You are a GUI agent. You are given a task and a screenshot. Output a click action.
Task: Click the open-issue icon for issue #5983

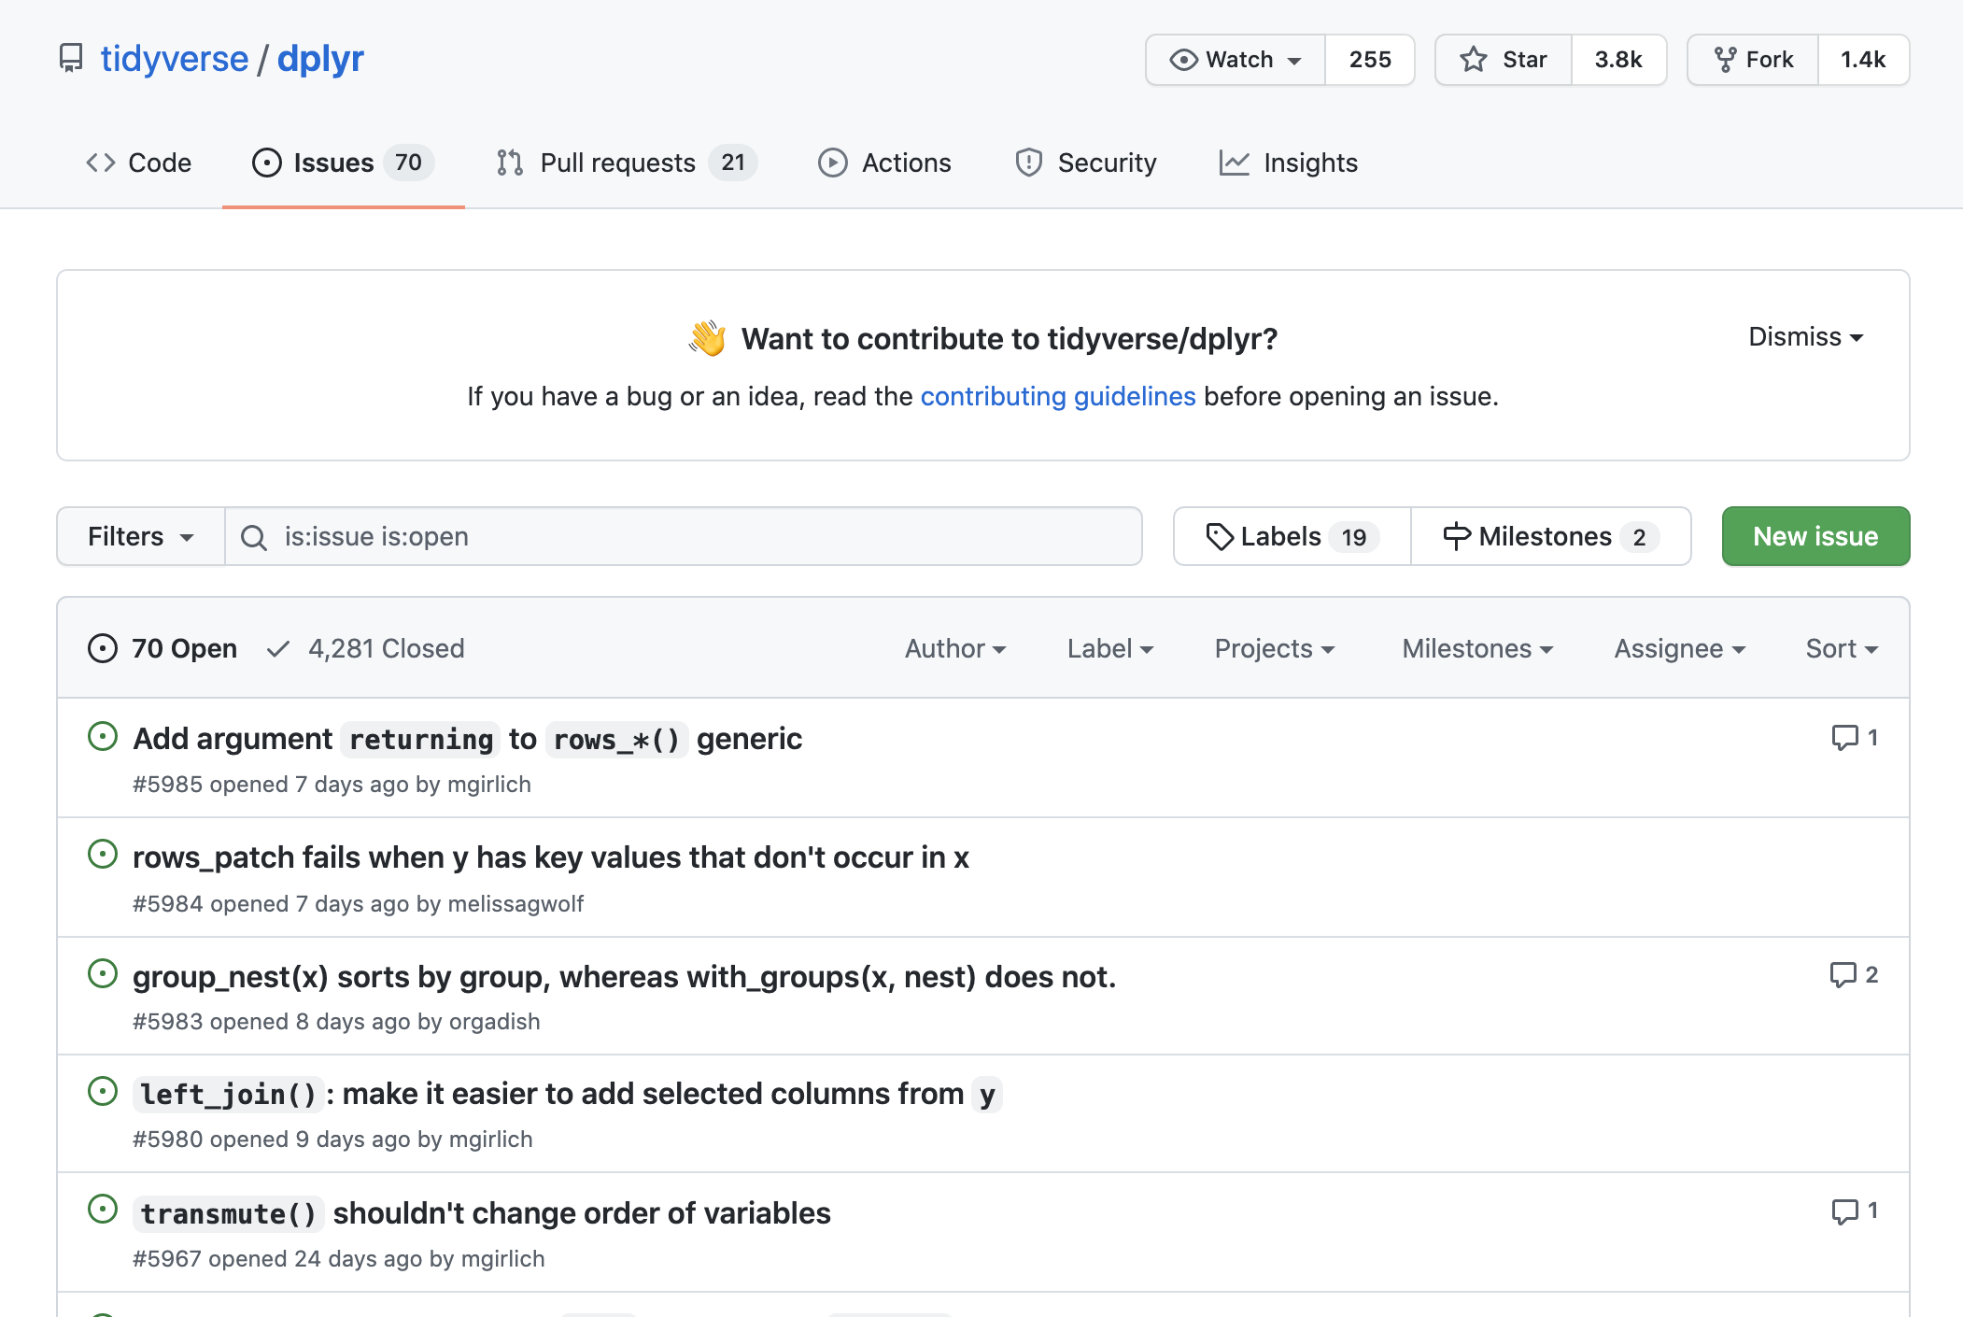103,974
